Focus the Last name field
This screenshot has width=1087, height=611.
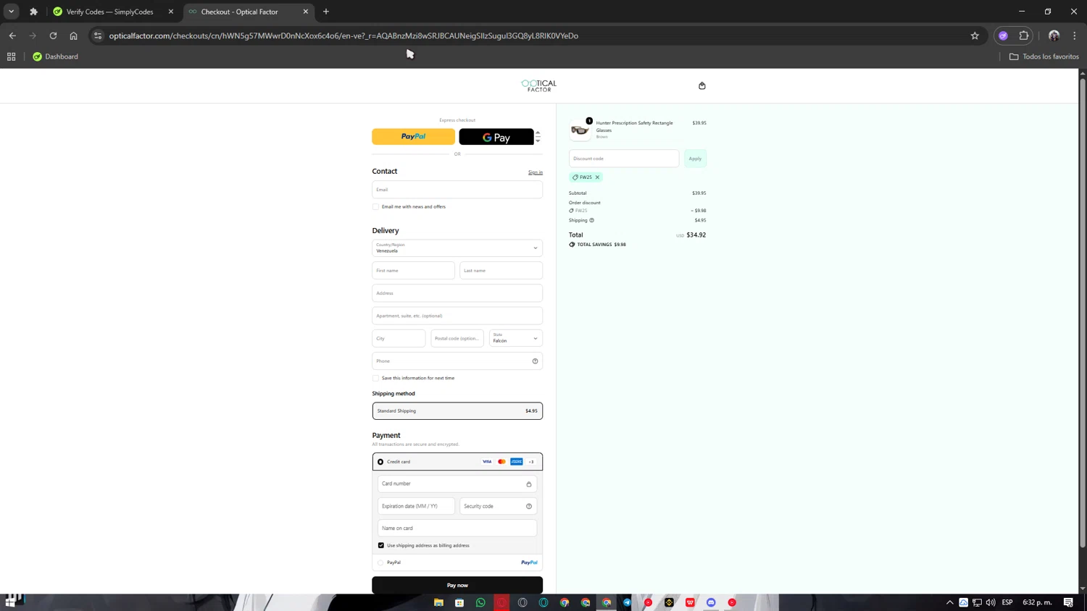[501, 271]
